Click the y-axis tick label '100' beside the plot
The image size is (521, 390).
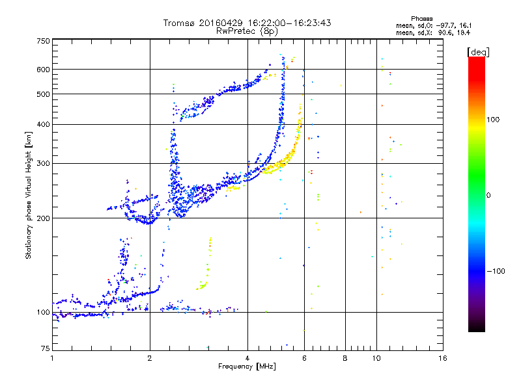[x=43, y=312]
